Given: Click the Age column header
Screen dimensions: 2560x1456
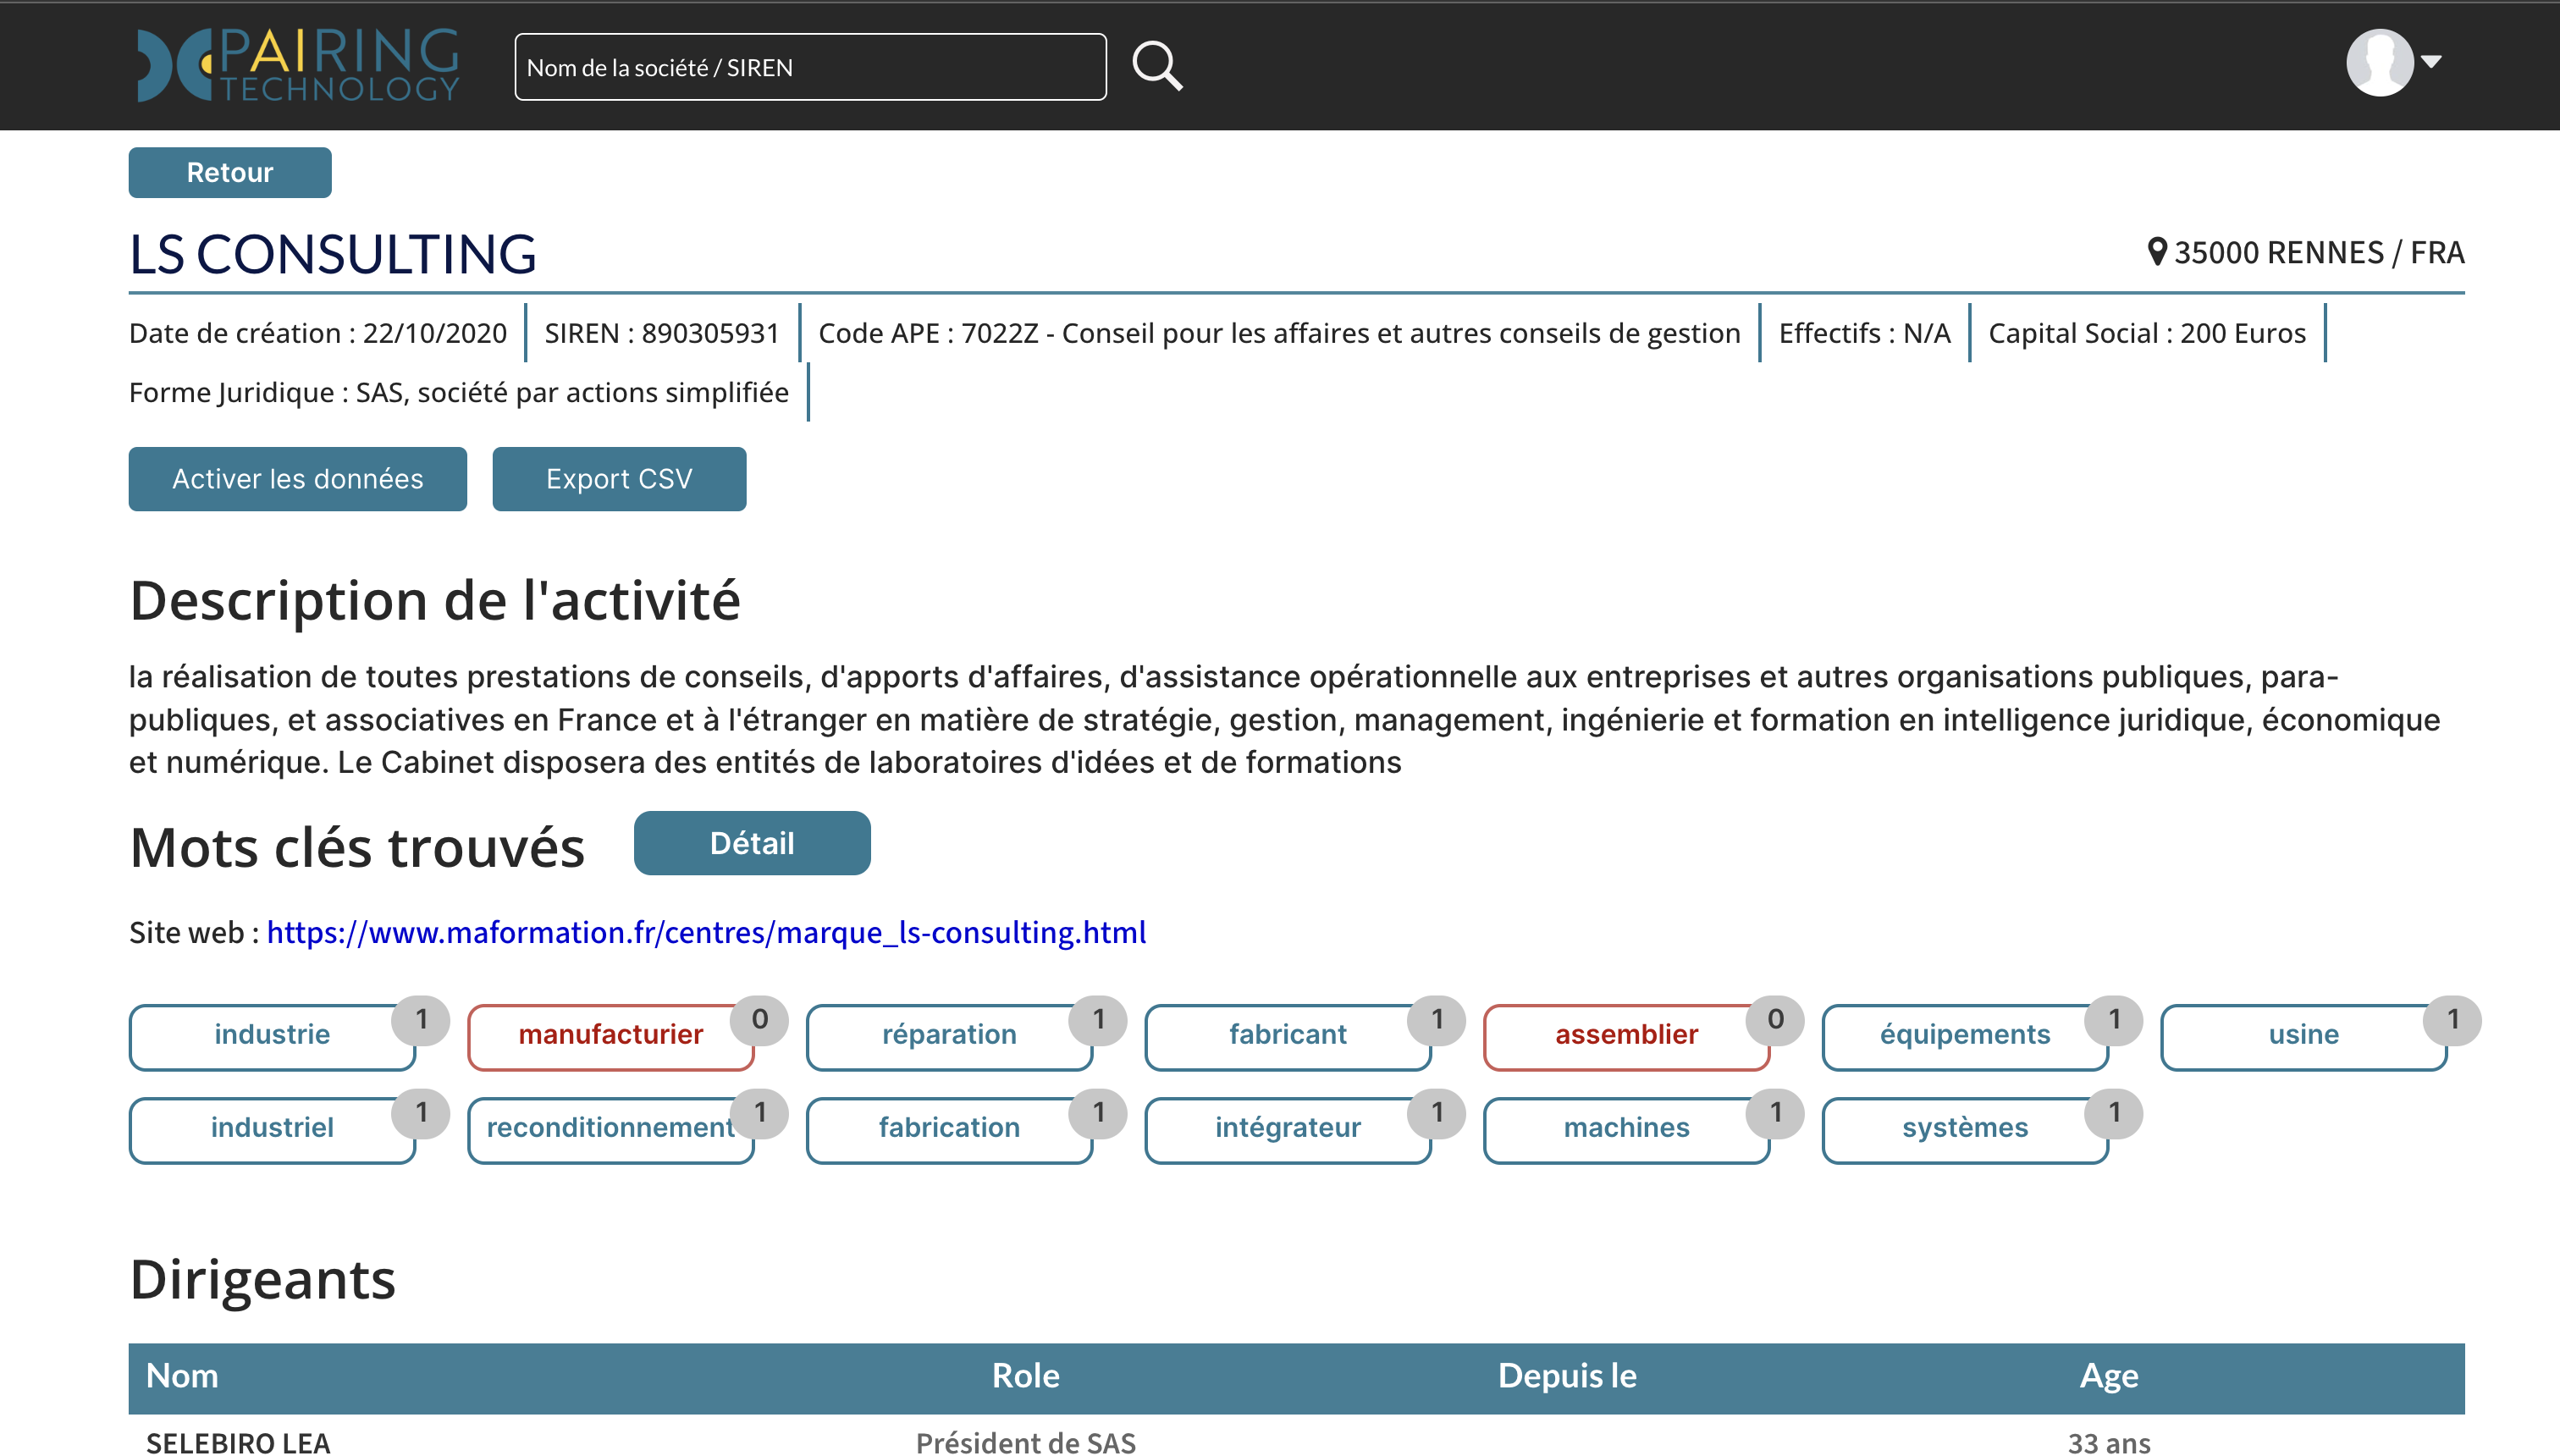Looking at the screenshot, I should pos(2109,1377).
